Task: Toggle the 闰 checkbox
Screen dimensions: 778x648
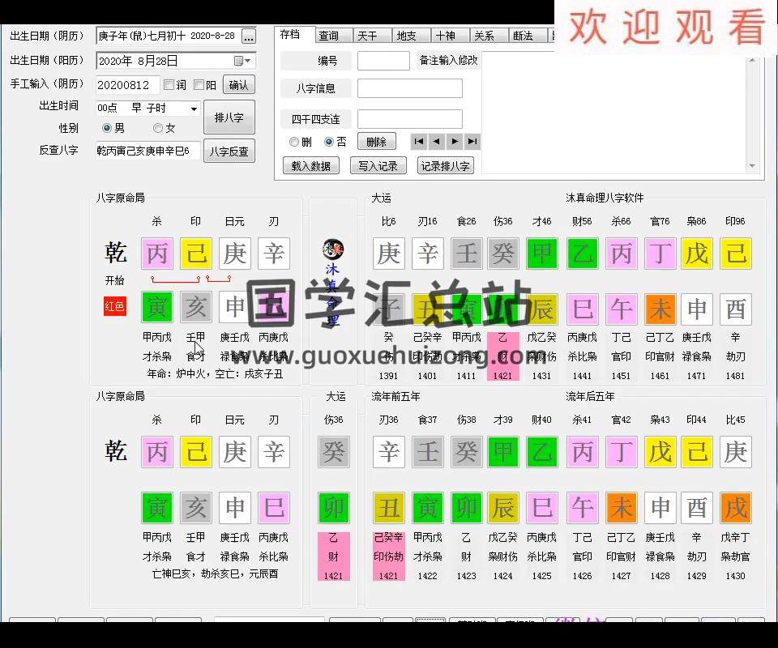Action: pos(169,85)
